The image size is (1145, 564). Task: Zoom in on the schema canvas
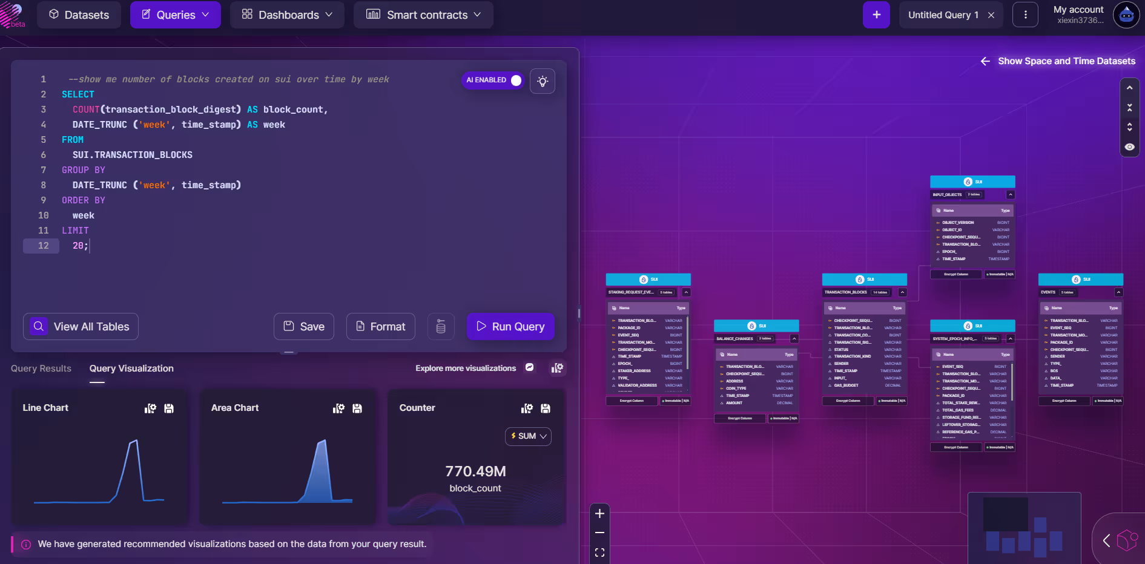point(599,514)
